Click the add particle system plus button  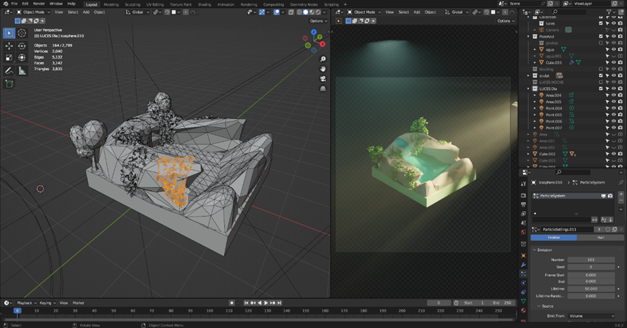click(x=621, y=195)
